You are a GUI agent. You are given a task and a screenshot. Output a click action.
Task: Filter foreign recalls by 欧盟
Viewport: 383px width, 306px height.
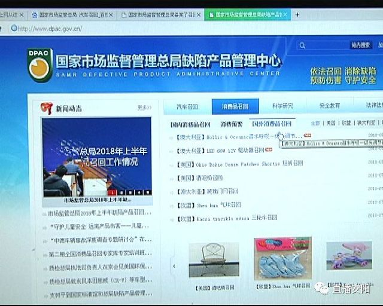[x=346, y=123]
